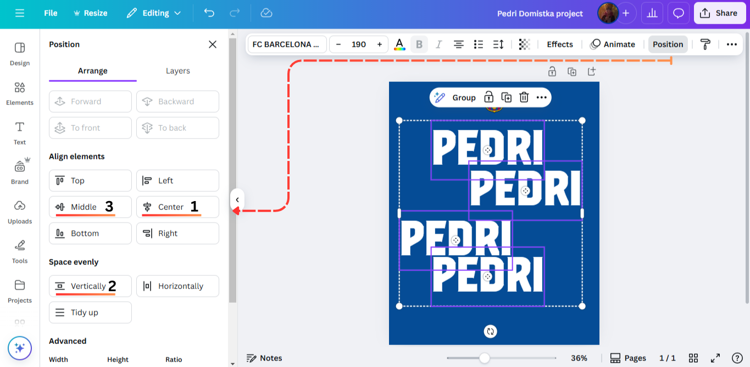
Task: Align elements to the Bottom
Action: [x=90, y=233]
